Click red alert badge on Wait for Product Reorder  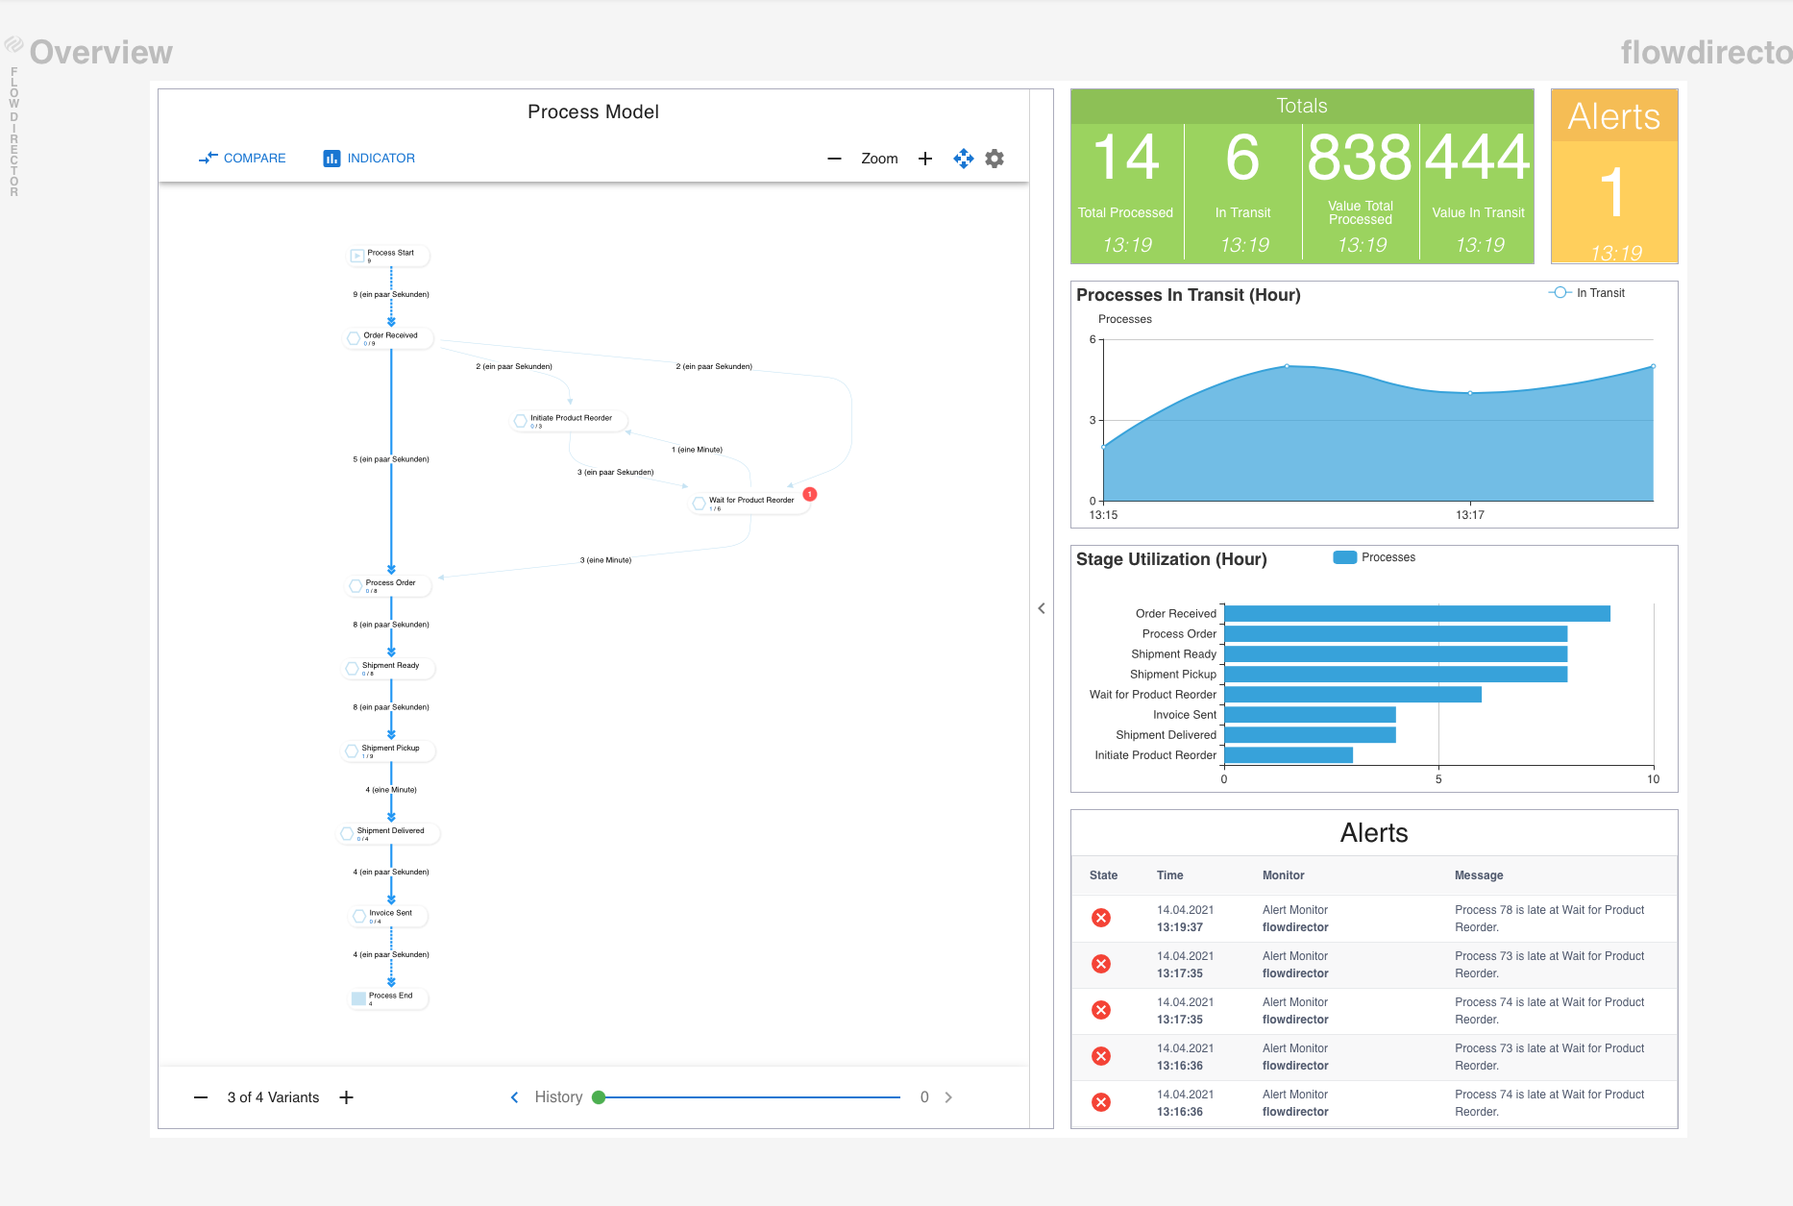[810, 494]
